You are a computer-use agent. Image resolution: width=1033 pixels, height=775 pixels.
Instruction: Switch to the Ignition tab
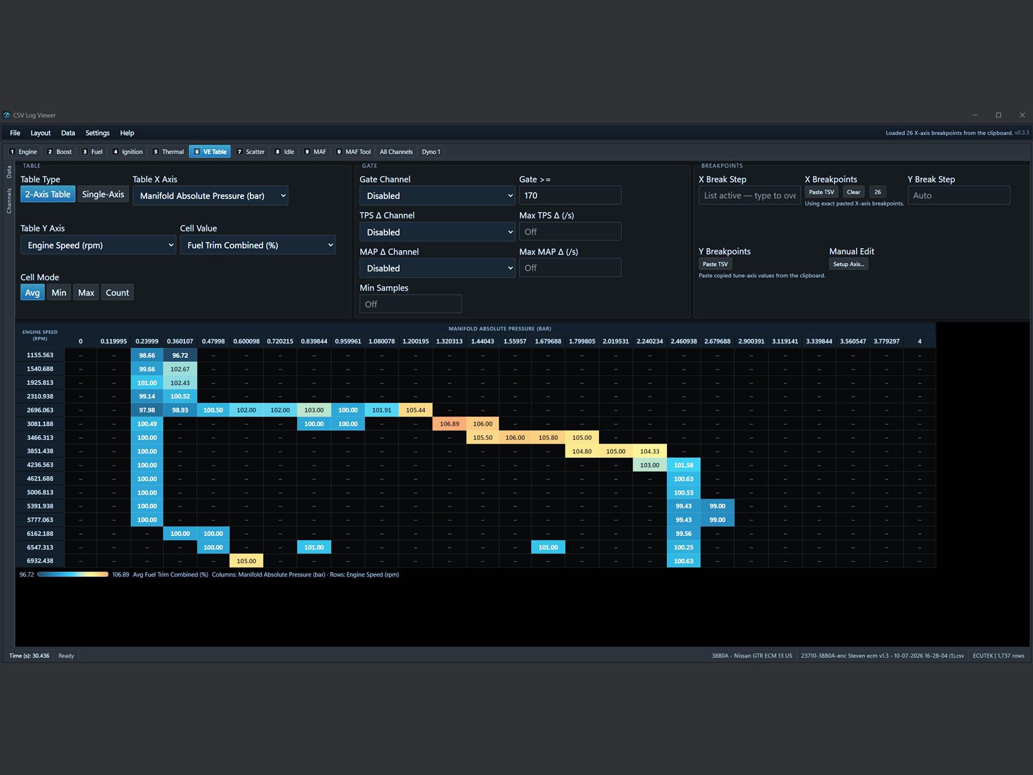[128, 152]
